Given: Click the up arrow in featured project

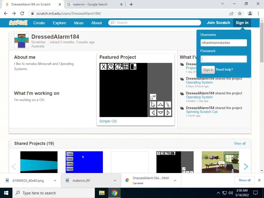Looking at the screenshot, I should pyautogui.click(x=160, y=105).
